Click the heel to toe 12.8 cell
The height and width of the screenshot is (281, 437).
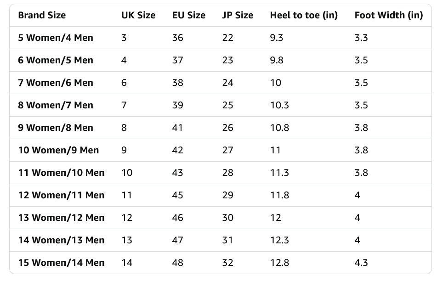coord(279,263)
